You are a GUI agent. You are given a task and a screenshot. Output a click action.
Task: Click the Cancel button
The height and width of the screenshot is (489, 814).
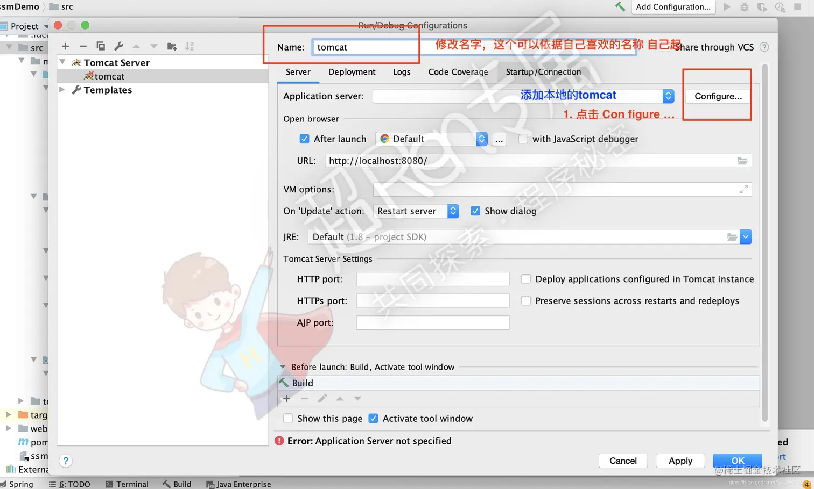pos(623,461)
